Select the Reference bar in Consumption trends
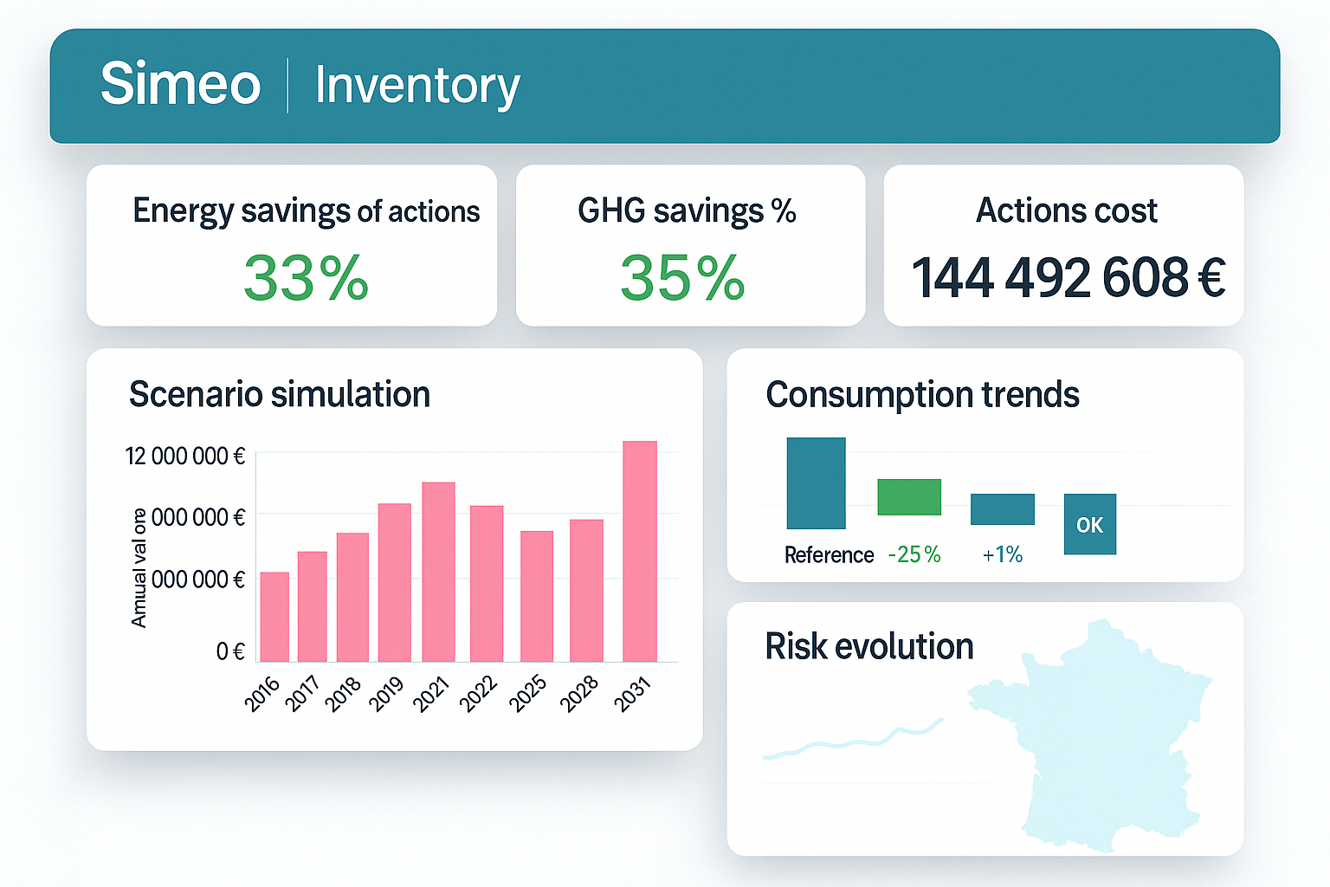Viewport: 1330px width, 887px height. pos(816,483)
